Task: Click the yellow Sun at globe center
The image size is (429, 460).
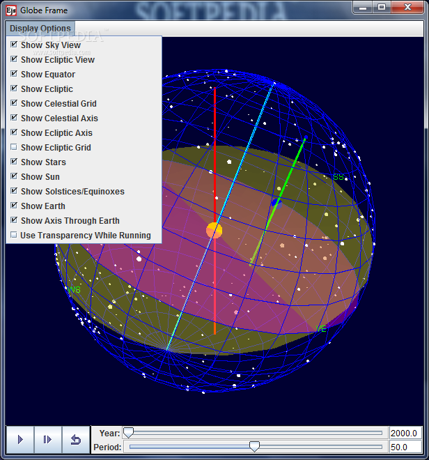Action: pos(214,230)
